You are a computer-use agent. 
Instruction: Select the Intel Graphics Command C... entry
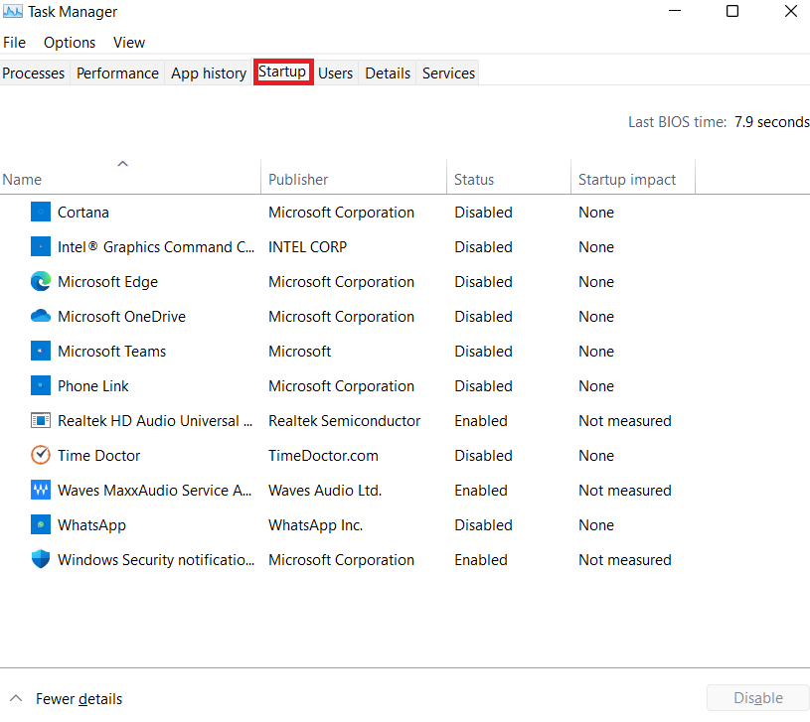coord(156,247)
